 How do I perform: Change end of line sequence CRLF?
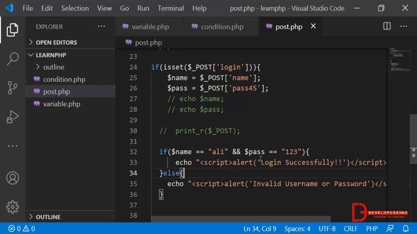coord(351,229)
